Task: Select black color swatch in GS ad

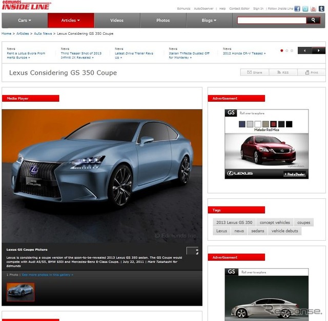Action: click(x=289, y=124)
